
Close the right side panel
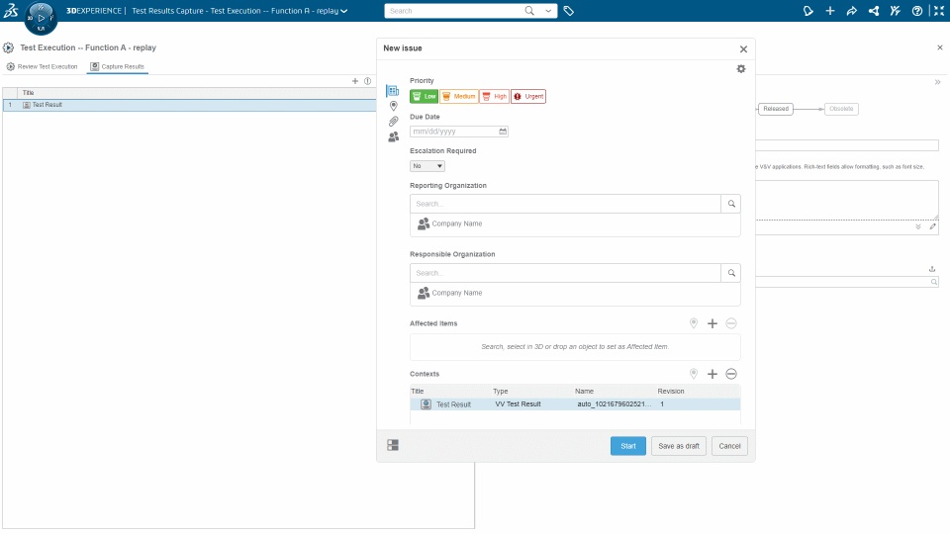(940, 47)
